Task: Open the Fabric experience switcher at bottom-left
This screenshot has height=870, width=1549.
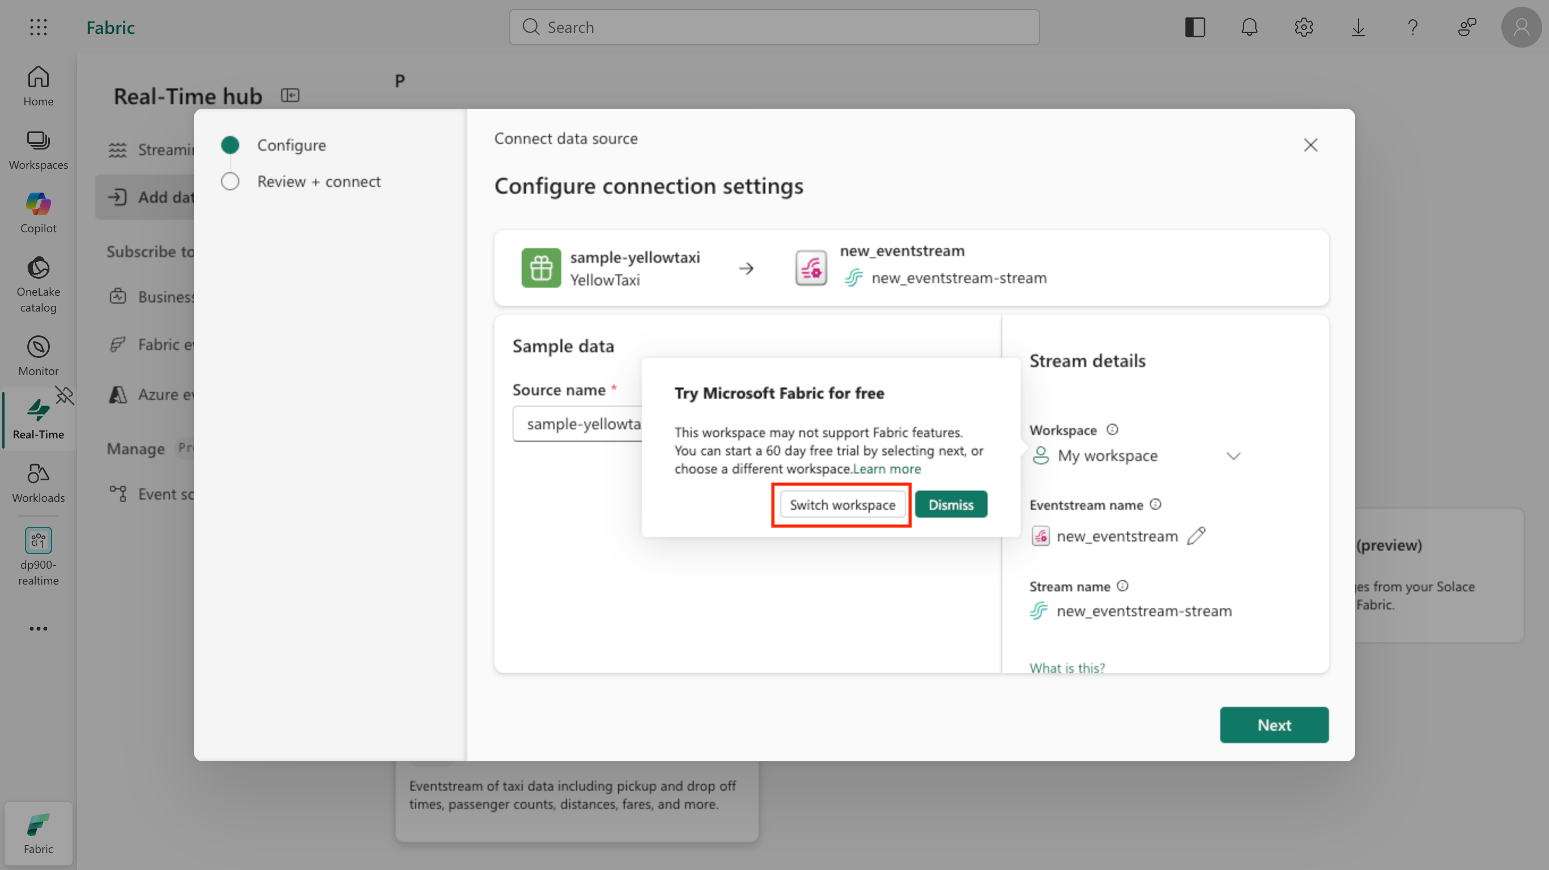Action: pyautogui.click(x=38, y=833)
